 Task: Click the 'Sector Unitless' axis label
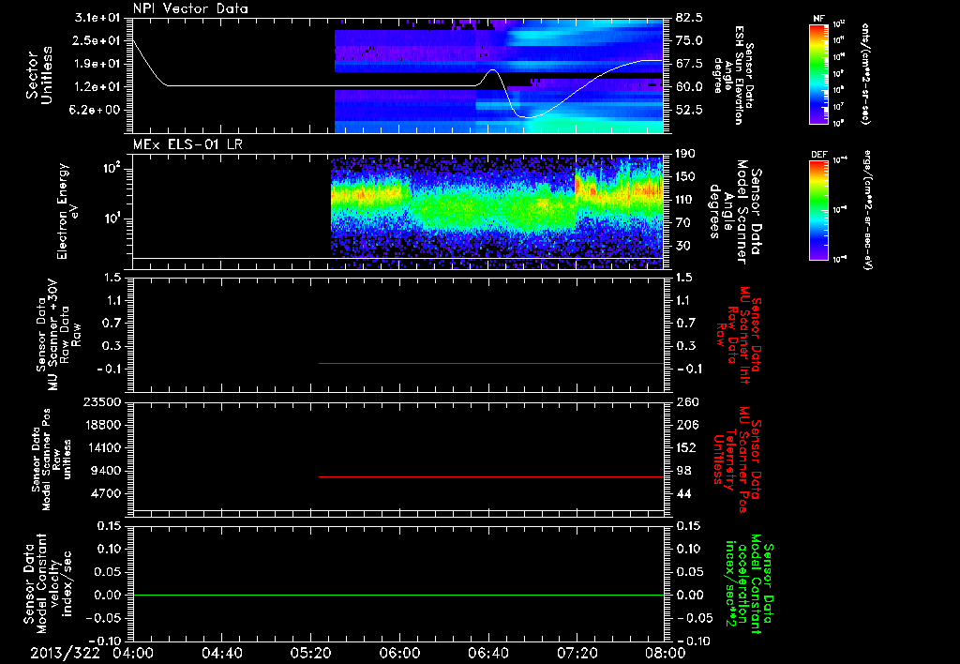coord(39,75)
